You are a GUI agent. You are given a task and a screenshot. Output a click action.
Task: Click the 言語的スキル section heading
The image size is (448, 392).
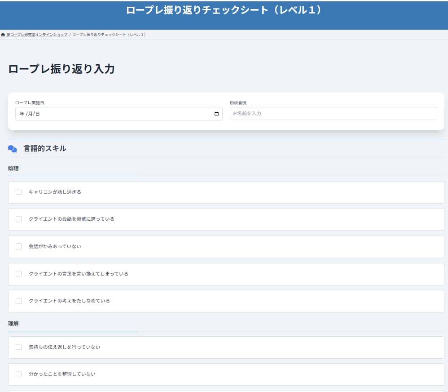click(x=45, y=148)
